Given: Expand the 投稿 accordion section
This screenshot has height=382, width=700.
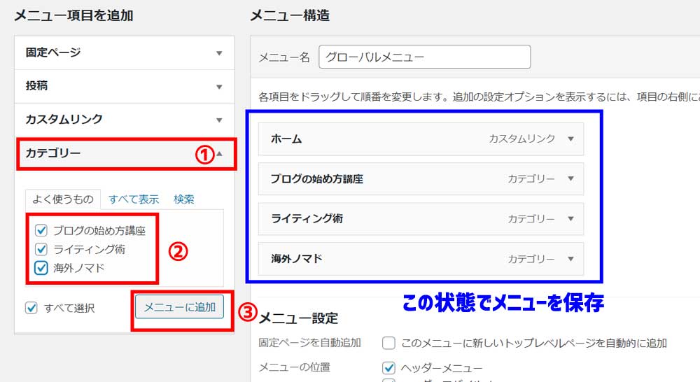Looking at the screenshot, I should coord(219,86).
